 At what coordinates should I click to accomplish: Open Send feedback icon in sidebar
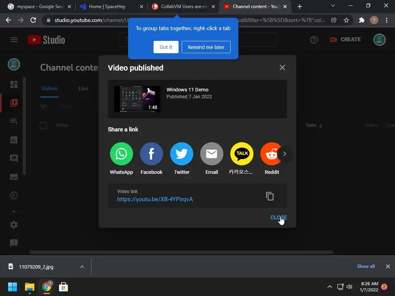pos(14,243)
